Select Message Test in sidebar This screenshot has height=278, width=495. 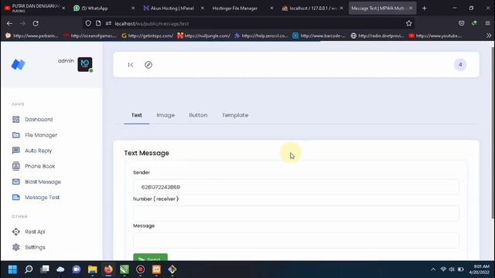42,198
